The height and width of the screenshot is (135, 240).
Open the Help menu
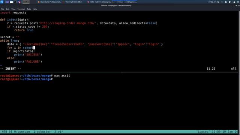[x=35, y=9]
